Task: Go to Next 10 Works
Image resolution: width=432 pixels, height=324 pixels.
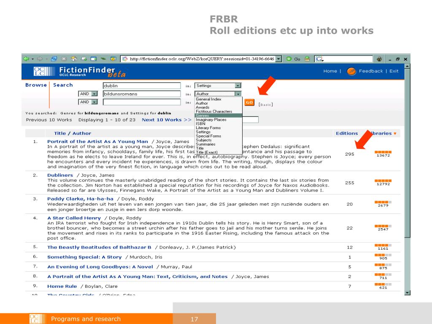Action: coord(166,120)
